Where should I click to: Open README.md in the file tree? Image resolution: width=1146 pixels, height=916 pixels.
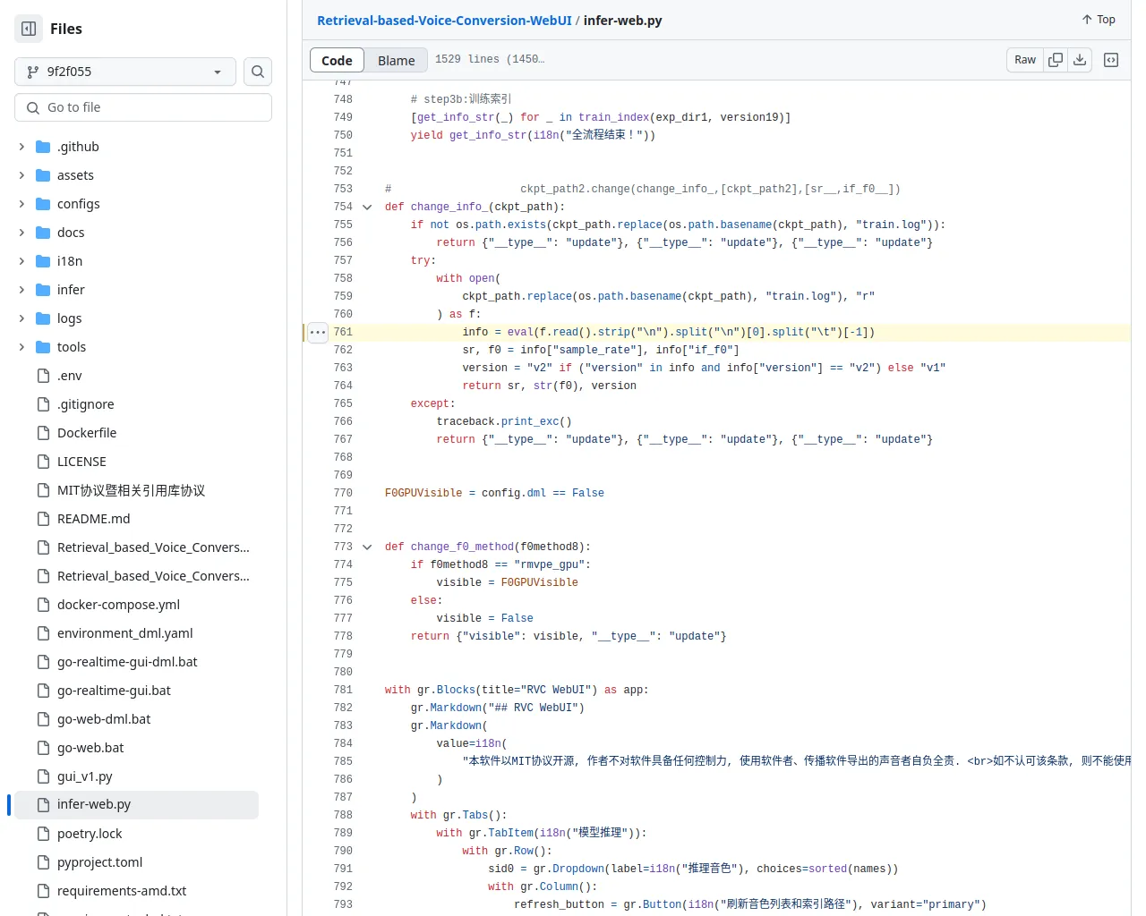[94, 519]
